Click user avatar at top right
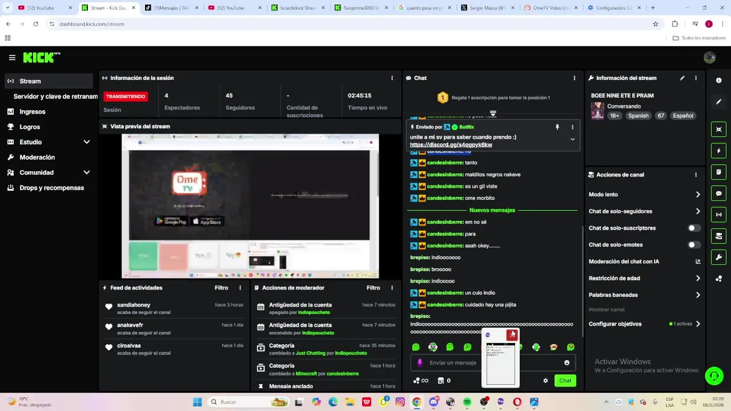This screenshot has width=731, height=411. (710, 58)
